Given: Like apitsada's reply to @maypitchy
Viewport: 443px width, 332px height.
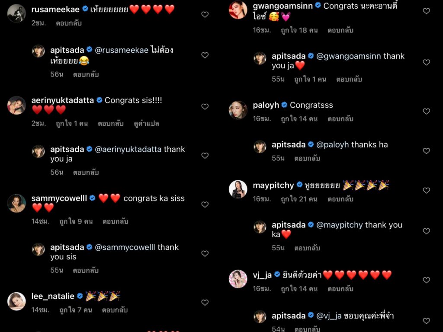Looking at the screenshot, I should click(x=426, y=231).
